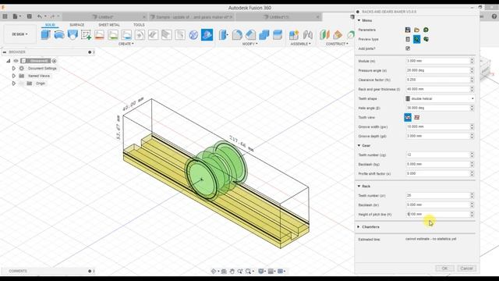499x281 pixels.
Task: Click the Create Sketch icon
Action: tap(86, 34)
